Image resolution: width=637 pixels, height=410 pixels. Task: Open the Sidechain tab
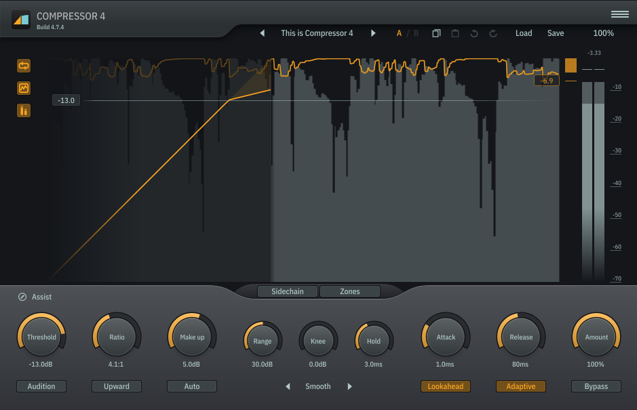coord(287,291)
